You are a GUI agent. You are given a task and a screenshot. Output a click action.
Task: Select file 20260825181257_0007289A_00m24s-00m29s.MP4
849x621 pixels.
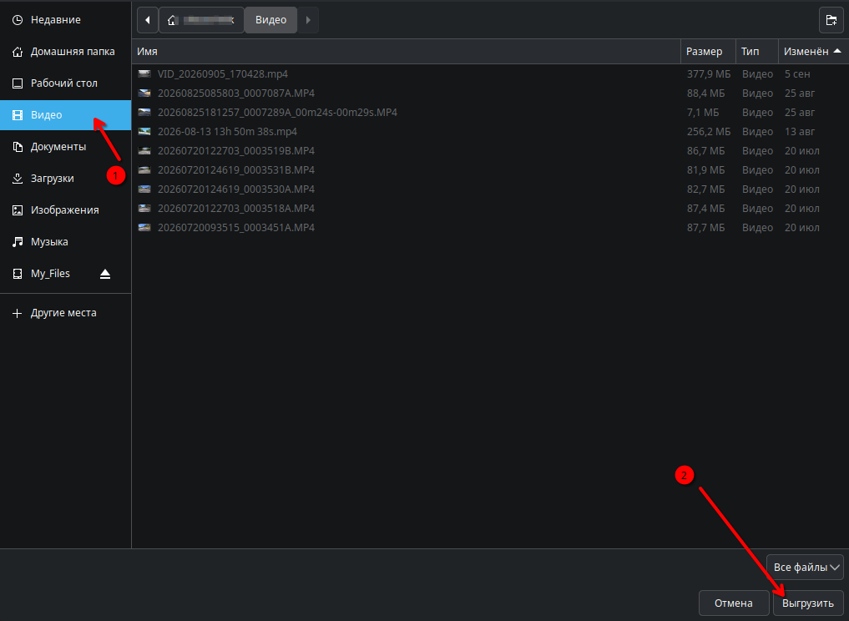(x=490, y=113)
